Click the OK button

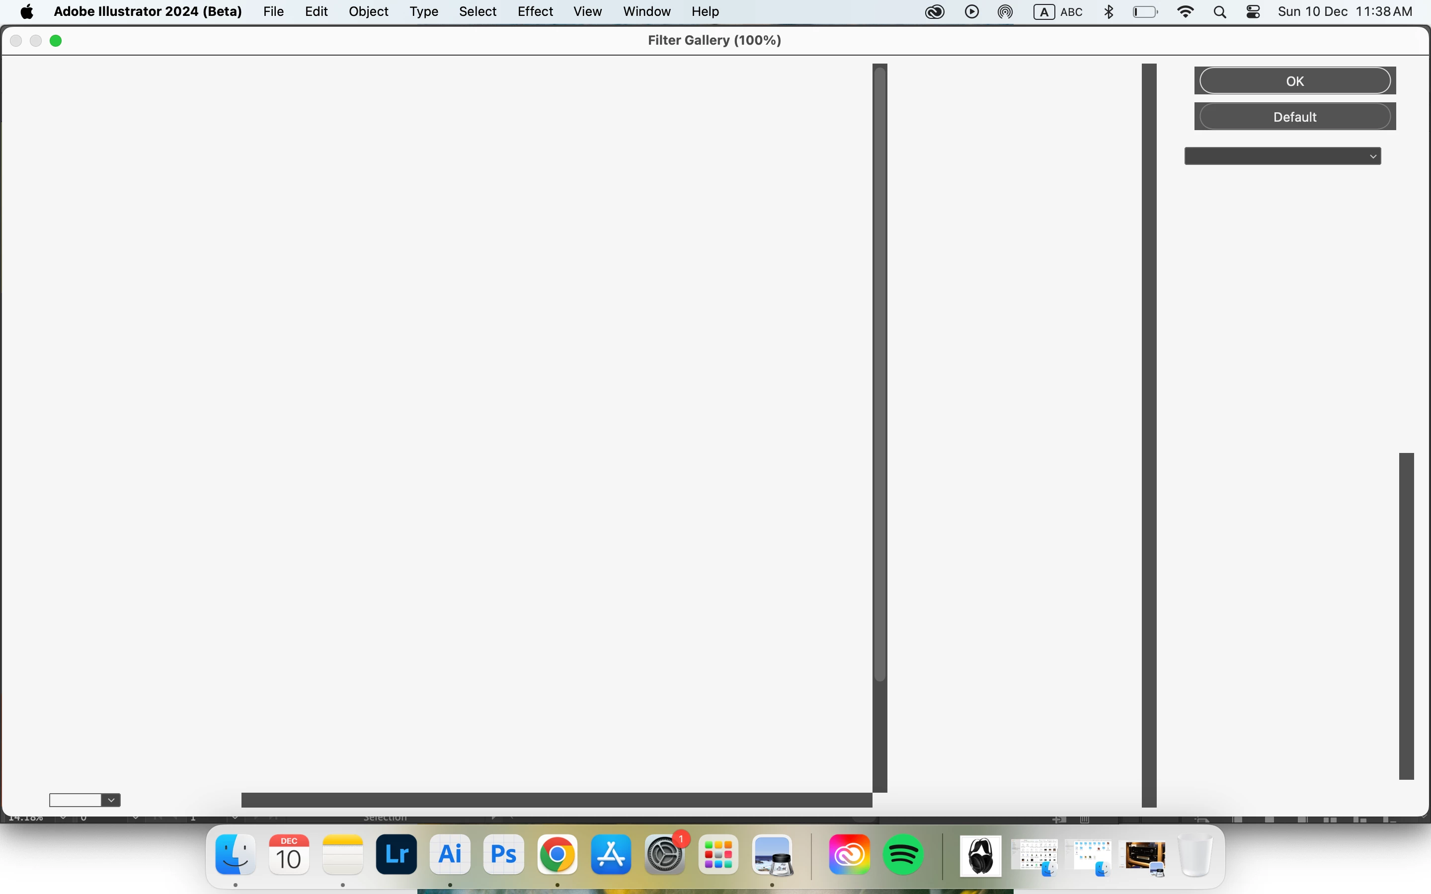point(1294,81)
